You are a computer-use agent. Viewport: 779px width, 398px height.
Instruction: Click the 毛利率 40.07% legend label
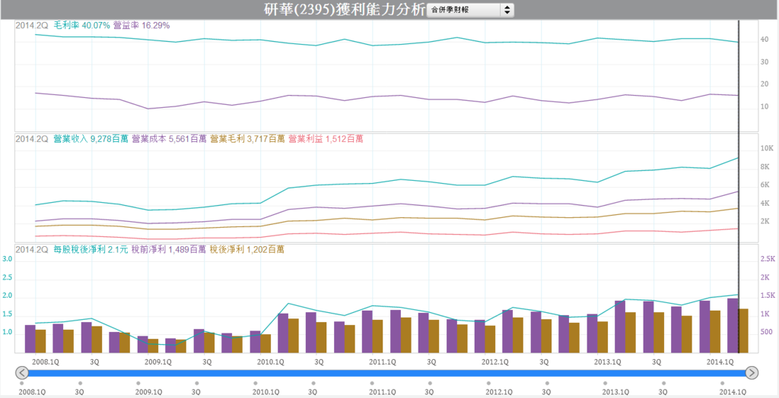[81, 25]
